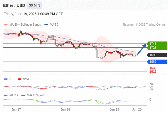Click the blue MA 50 legend swatch
168x114 pixels.
click(x=46, y=25)
